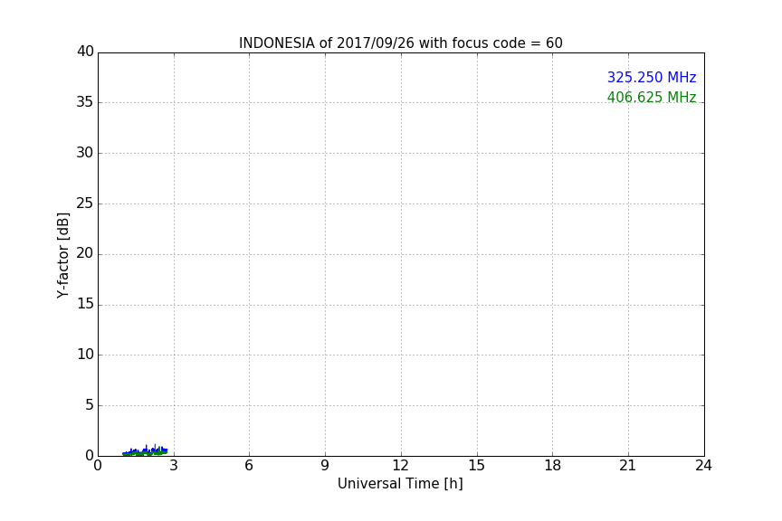
Task: Click the x-axis tick label 6
Action: click(250, 466)
